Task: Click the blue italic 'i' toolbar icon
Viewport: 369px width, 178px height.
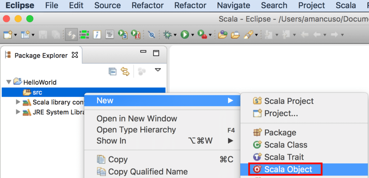Action: [97, 35]
